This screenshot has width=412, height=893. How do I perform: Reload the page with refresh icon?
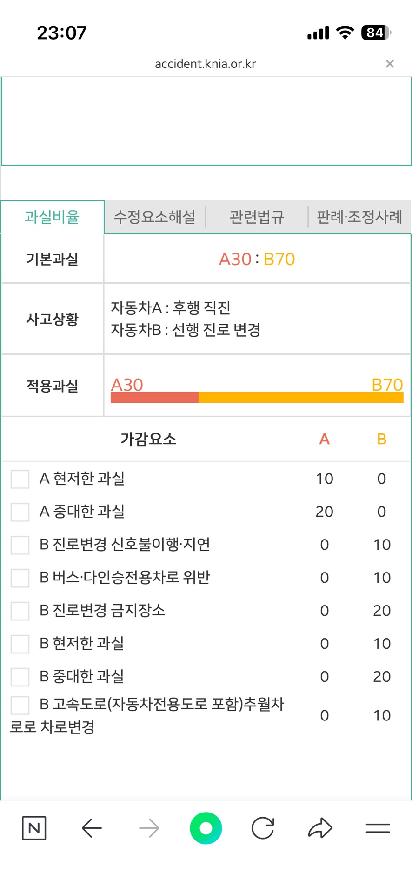point(263,828)
